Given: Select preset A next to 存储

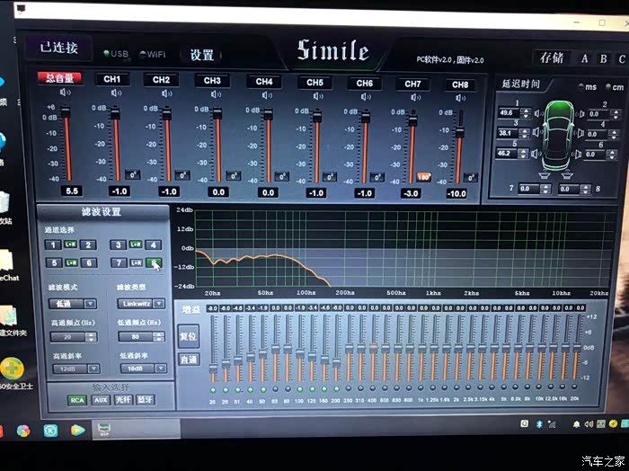Looking at the screenshot, I should pos(584,58).
